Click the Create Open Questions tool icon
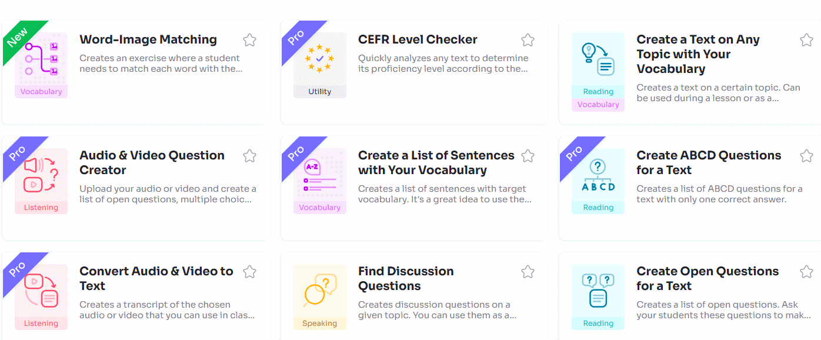 (x=598, y=291)
